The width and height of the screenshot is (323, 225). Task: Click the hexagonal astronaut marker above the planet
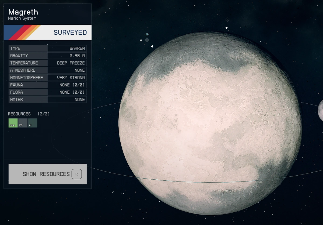tap(147, 35)
